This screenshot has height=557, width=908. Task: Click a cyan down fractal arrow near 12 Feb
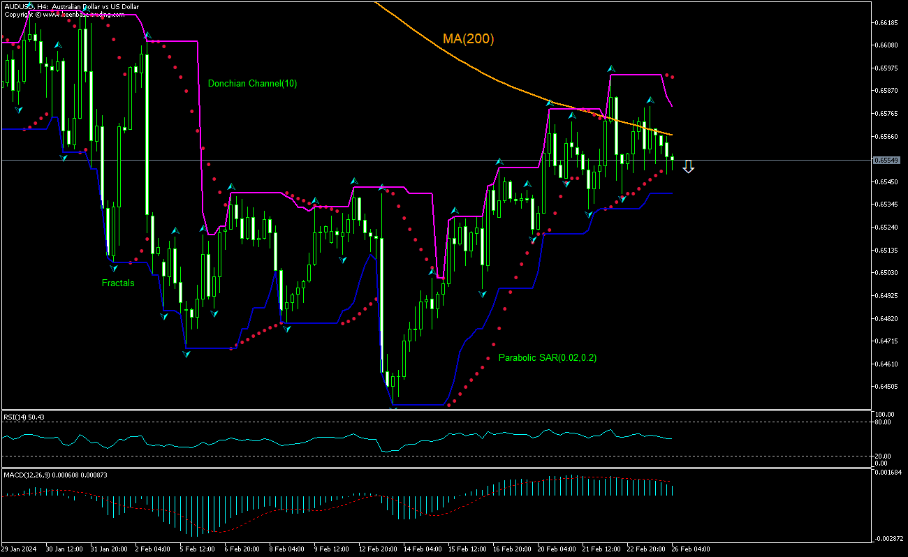[342, 259]
